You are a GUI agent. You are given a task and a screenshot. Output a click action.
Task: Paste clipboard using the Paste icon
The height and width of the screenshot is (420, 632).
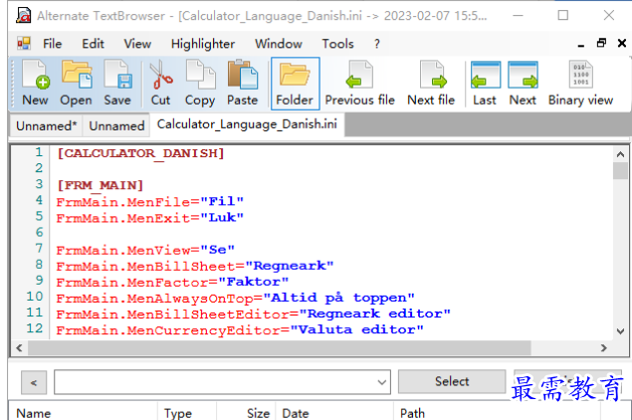tap(242, 84)
